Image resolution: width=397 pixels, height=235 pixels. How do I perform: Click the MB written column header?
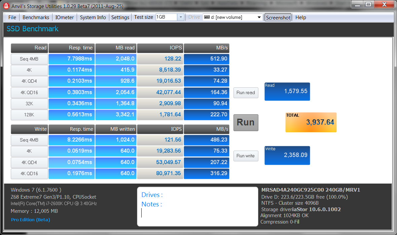tap(116, 129)
